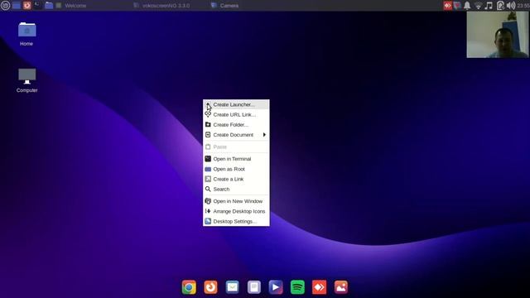This screenshot has width=530, height=298.
Task: Open the image viewer app in the dock
Action: [340, 287]
